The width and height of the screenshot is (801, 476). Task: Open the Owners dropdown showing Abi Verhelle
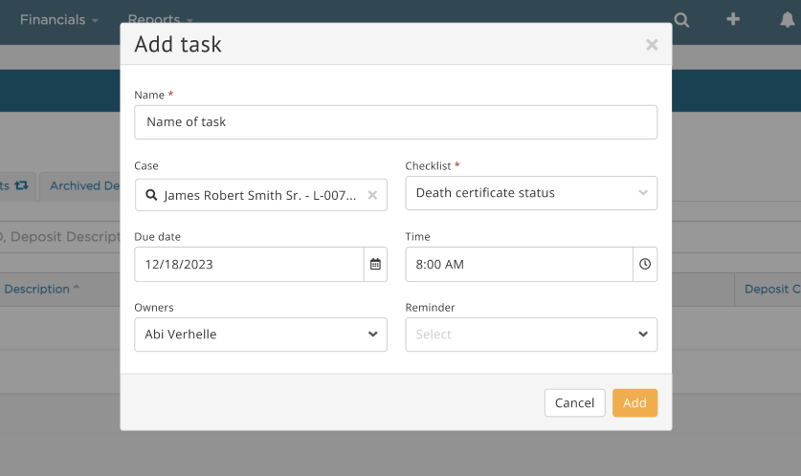click(x=260, y=335)
